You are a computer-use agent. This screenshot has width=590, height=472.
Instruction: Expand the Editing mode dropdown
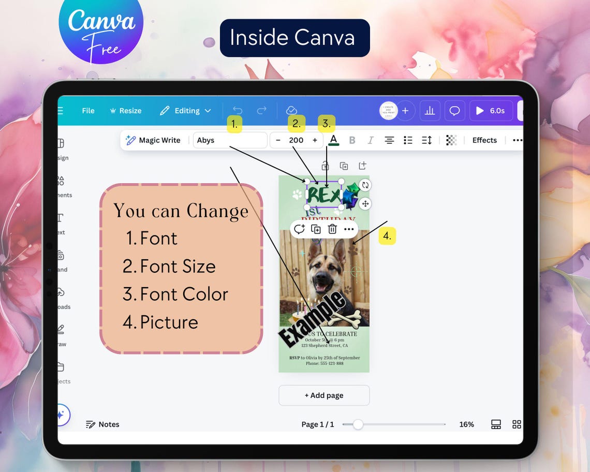pyautogui.click(x=185, y=111)
